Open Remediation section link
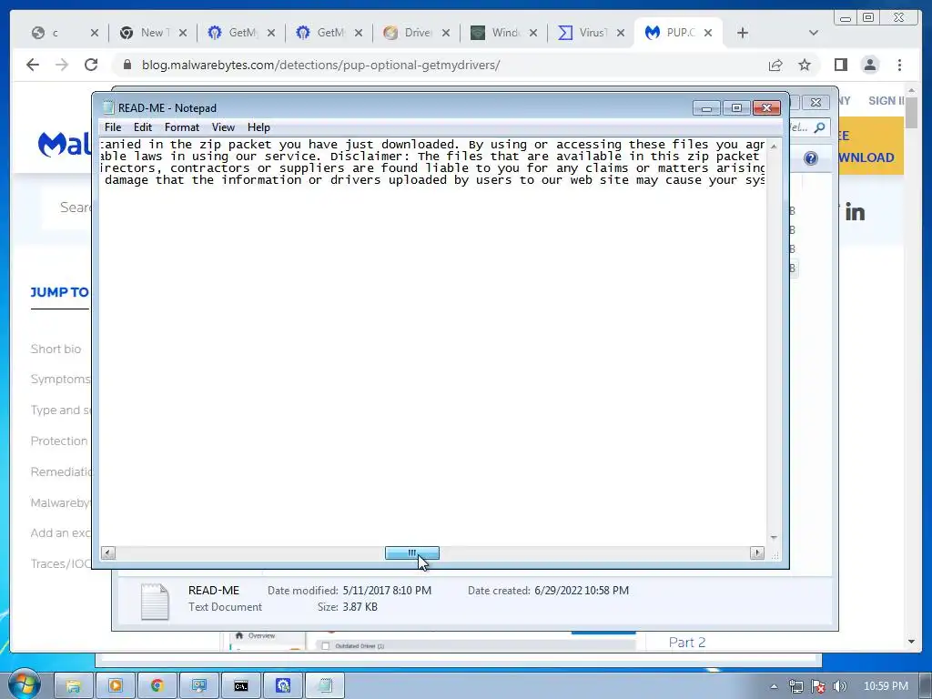 point(61,472)
